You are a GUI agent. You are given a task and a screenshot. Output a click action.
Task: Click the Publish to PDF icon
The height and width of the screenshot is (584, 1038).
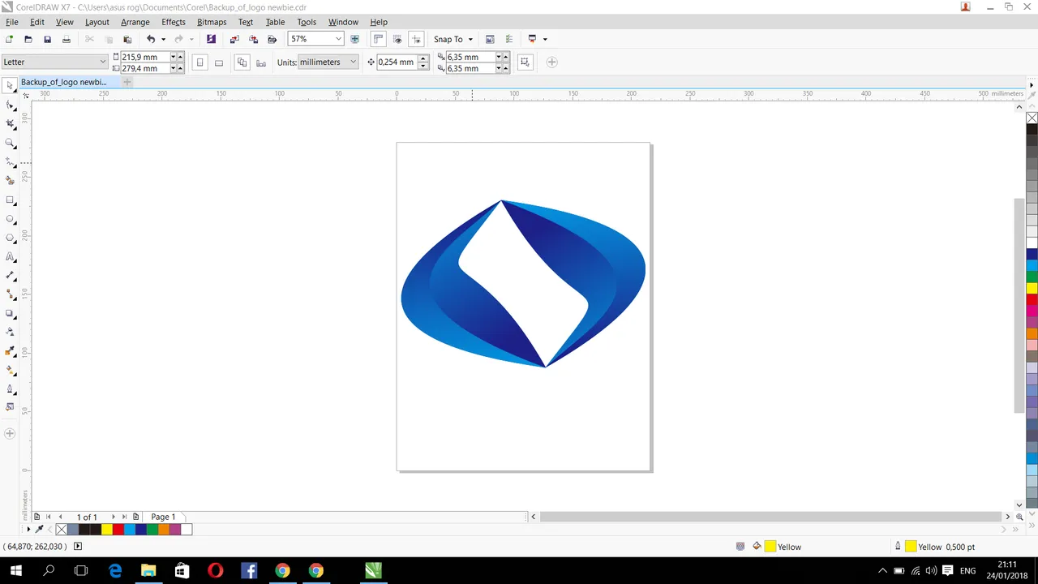[272, 39]
